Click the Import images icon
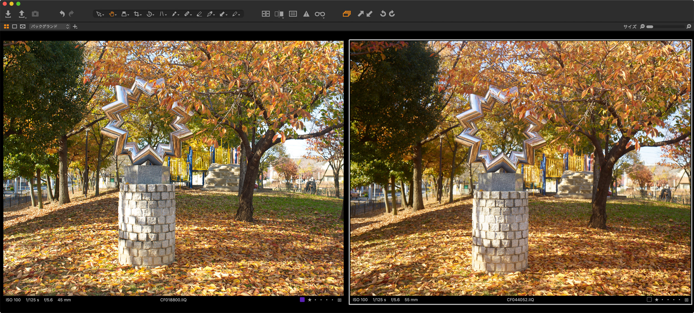694x313 pixels. (x=8, y=14)
